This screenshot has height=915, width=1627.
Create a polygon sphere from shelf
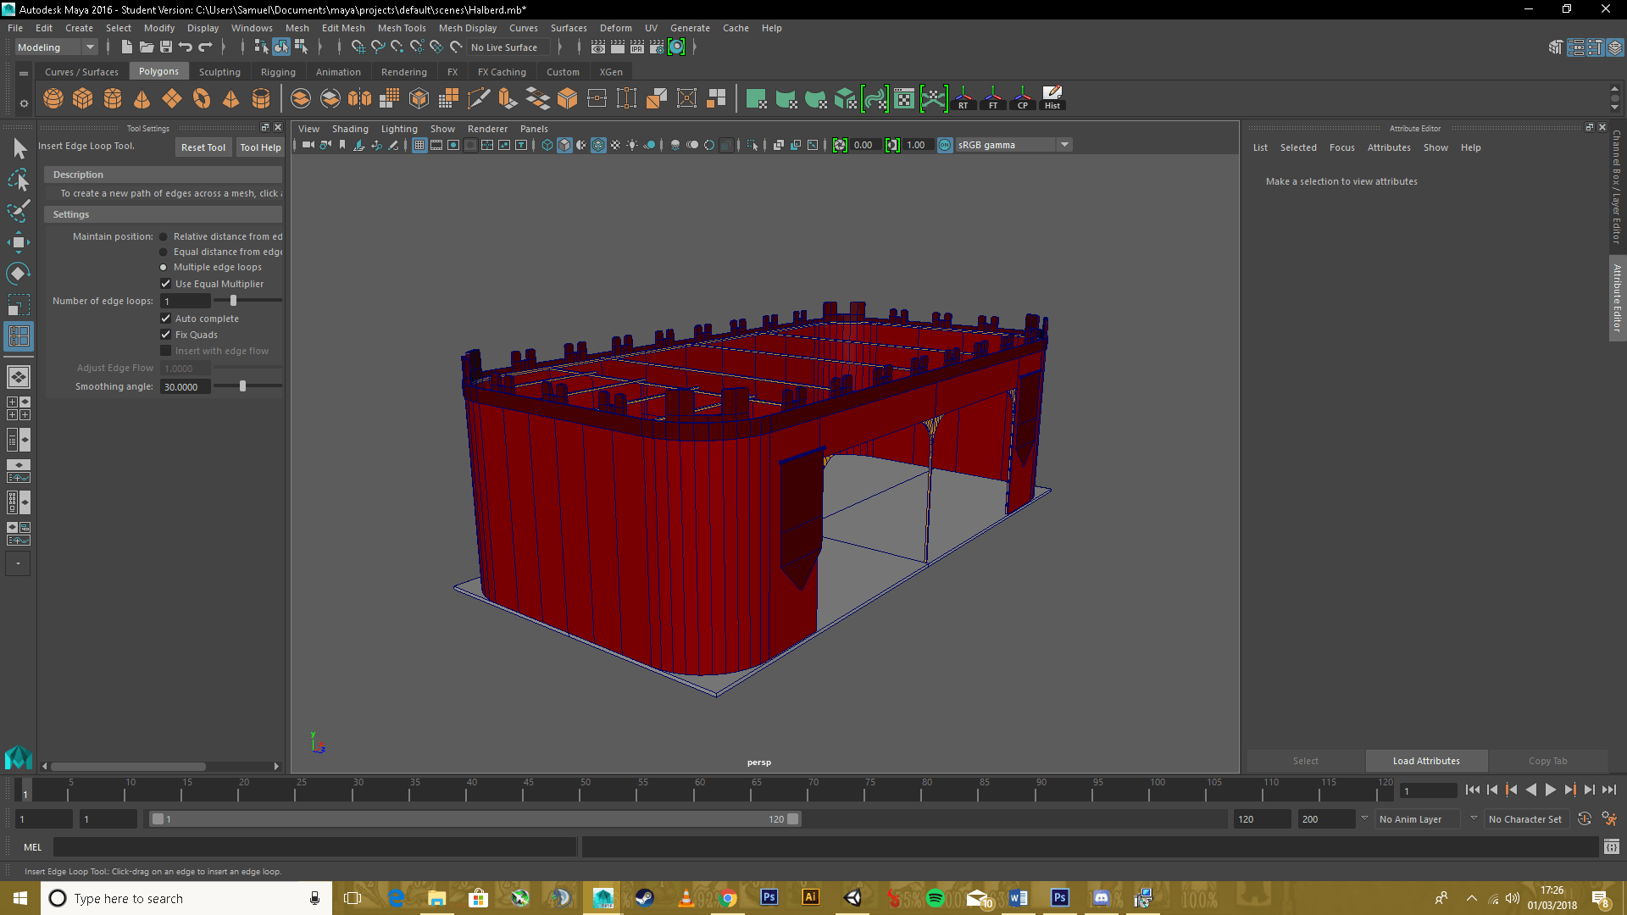coord(53,99)
